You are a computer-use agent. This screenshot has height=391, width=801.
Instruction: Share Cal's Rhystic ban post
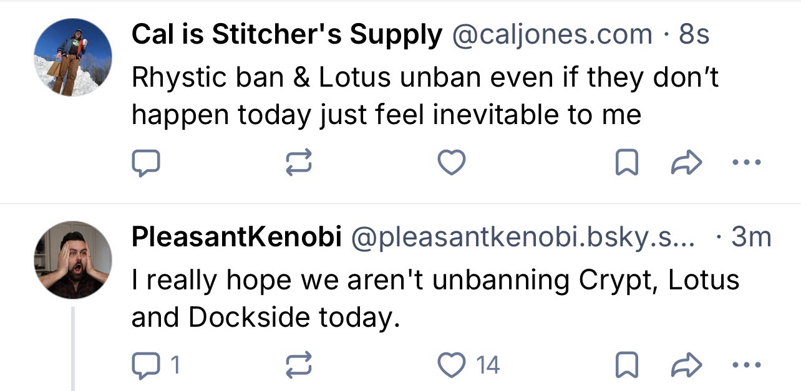coord(686,163)
